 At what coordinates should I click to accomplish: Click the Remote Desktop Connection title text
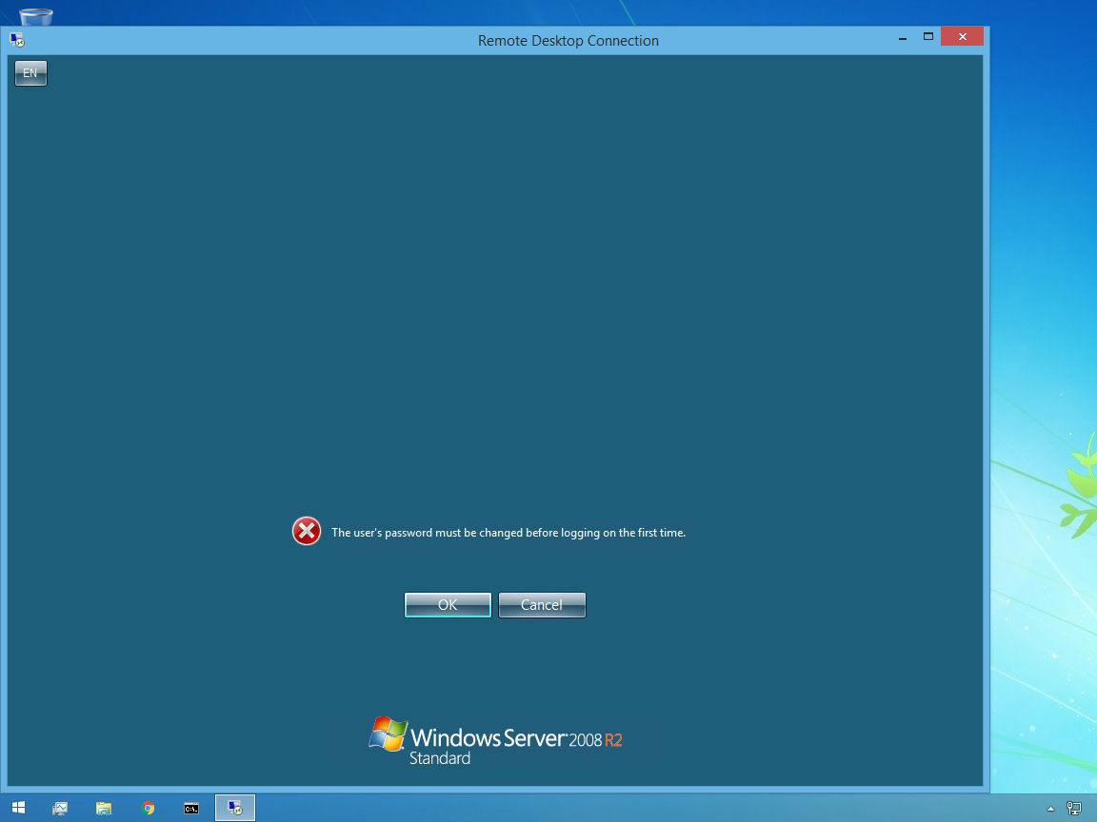pyautogui.click(x=568, y=41)
